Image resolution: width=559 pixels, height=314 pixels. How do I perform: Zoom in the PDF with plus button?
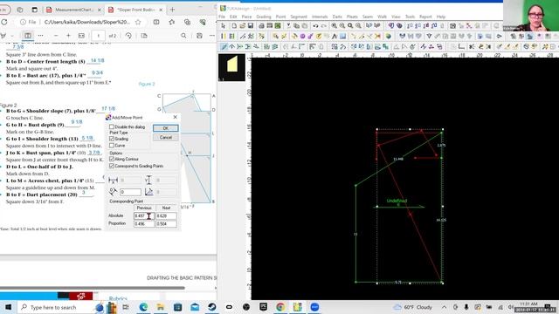[68, 36]
